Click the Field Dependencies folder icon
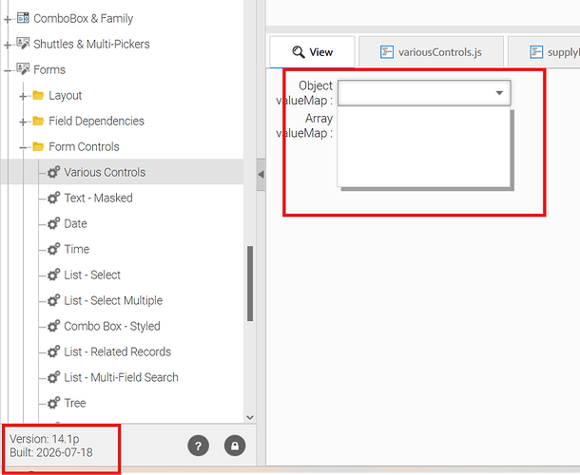This screenshot has height=475, width=580. coord(38,121)
